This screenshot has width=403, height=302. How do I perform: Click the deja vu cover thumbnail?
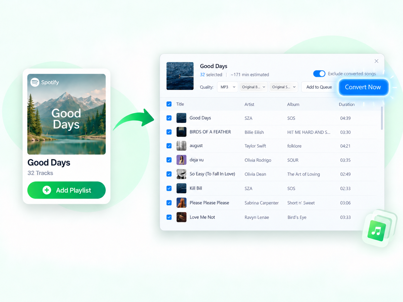pyautogui.click(x=181, y=160)
